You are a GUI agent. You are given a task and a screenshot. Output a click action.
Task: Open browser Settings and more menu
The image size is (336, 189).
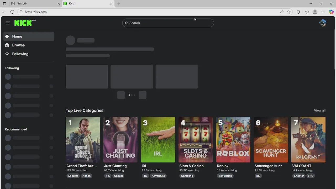point(323,12)
